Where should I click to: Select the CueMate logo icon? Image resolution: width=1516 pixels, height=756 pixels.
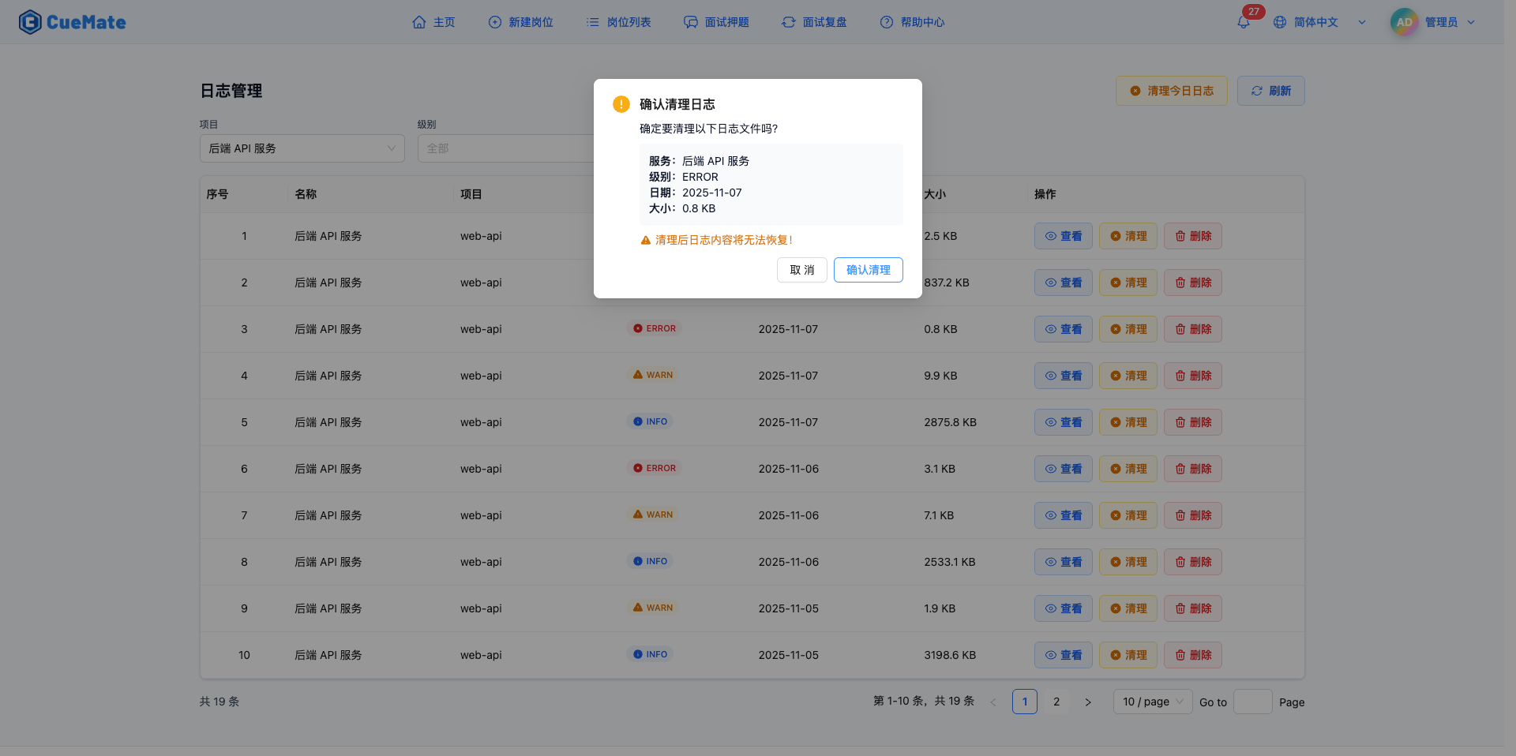click(x=29, y=21)
